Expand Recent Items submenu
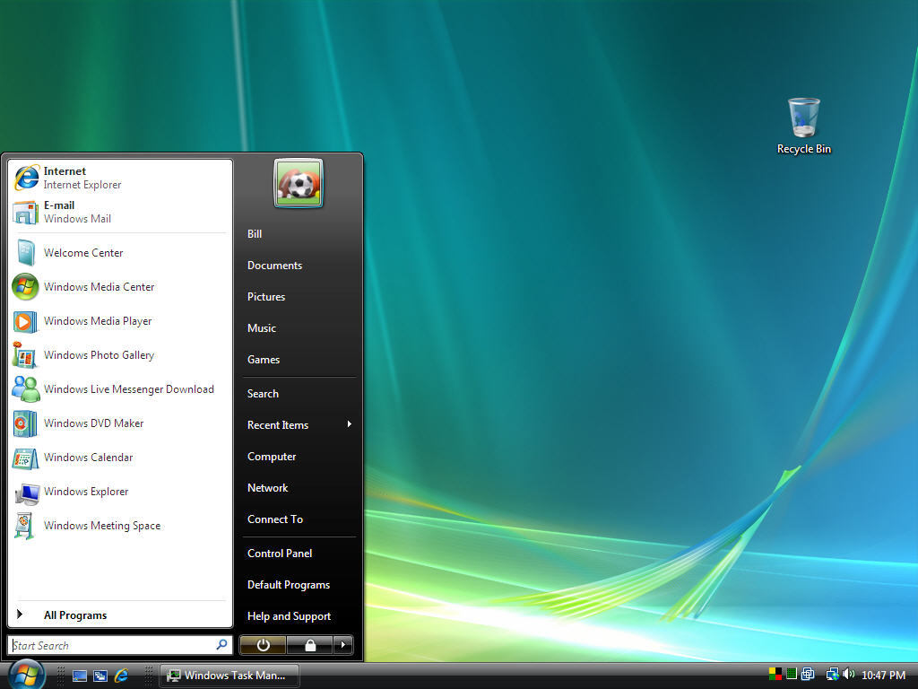This screenshot has width=918, height=689. pos(278,424)
